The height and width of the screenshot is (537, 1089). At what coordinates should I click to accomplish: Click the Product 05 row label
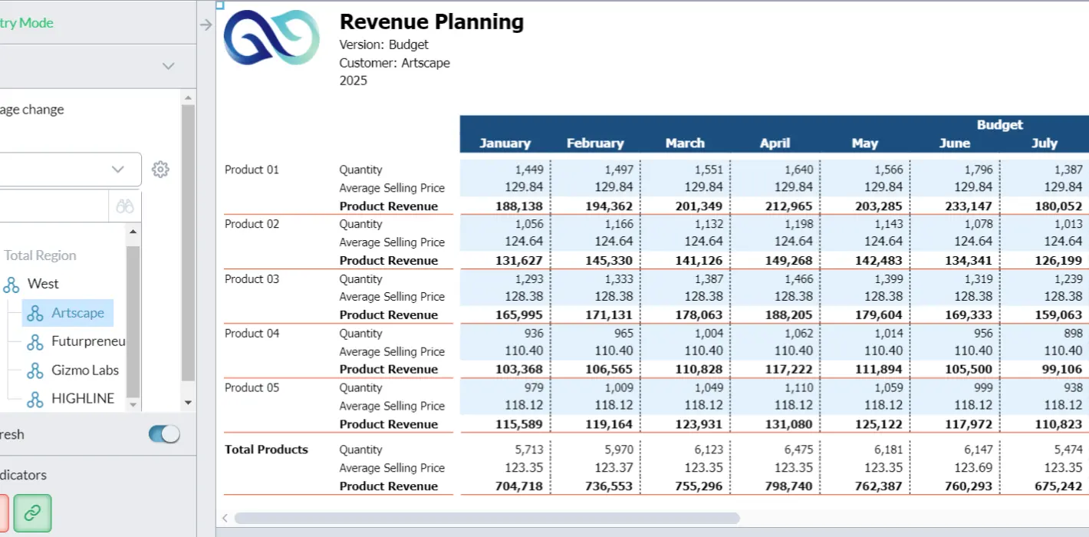[252, 387]
